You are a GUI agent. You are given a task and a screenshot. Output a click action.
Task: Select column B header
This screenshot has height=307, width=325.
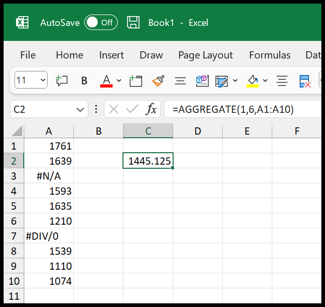[x=99, y=131]
